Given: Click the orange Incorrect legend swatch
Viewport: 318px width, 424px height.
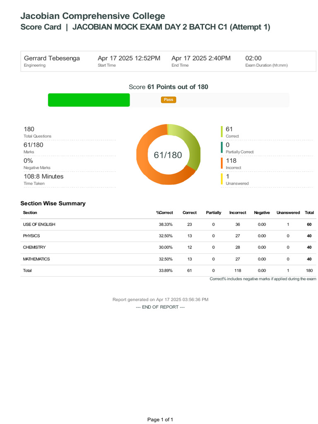Looking at the screenshot, I should pyautogui.click(x=222, y=163).
